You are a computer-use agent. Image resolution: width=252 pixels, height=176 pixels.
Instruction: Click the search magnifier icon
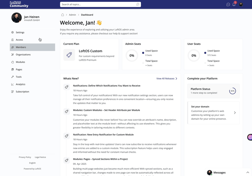138,4
